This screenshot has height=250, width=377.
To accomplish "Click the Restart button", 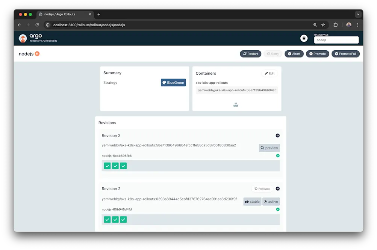I will (251, 54).
